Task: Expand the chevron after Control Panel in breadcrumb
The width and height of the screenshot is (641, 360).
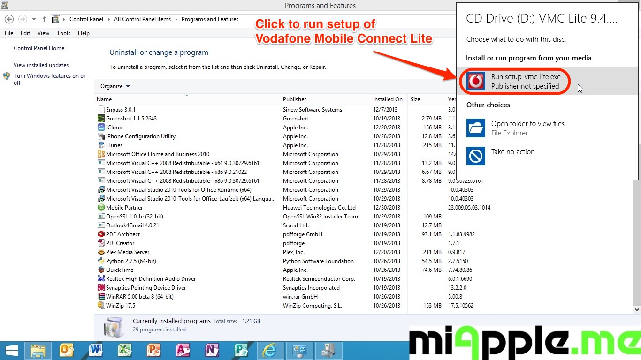Action: 108,19
